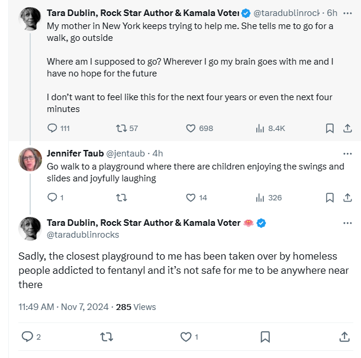The height and width of the screenshot is (358, 361).
Task: Like Jennifer Taub's tweet with 14 likes
Action: [x=191, y=197]
